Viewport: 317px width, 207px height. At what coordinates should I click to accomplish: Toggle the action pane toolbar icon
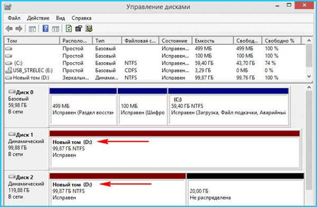point(55,29)
